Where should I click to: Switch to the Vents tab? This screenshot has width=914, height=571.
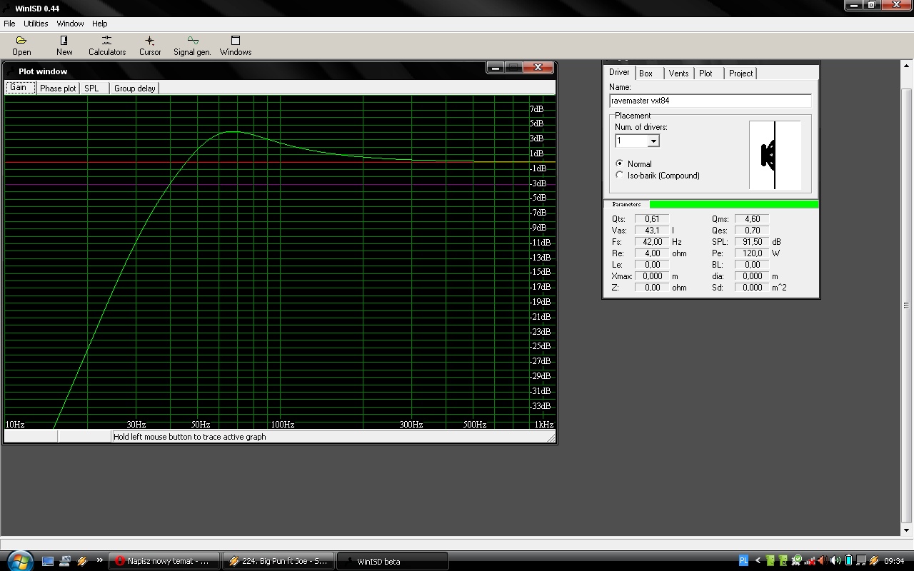(678, 74)
